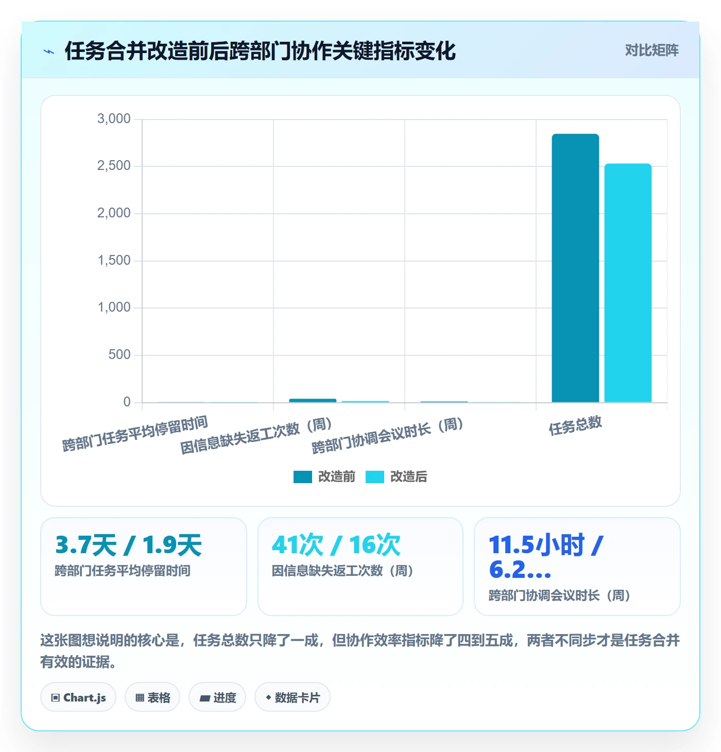This screenshot has height=752, width=721.
Task: Click the 跨部门任务平均停留时间 axis label
Action: click(x=135, y=434)
